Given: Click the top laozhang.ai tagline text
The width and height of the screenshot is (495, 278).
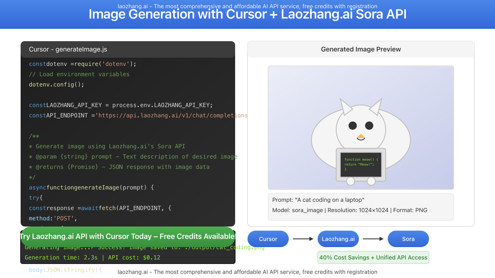Looking at the screenshot, I should coord(247,6).
